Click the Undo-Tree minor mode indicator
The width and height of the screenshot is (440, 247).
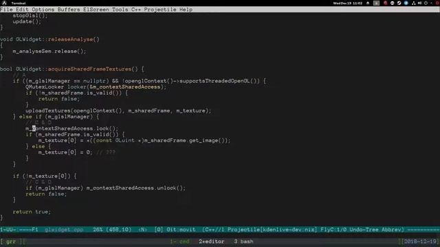click(364, 230)
